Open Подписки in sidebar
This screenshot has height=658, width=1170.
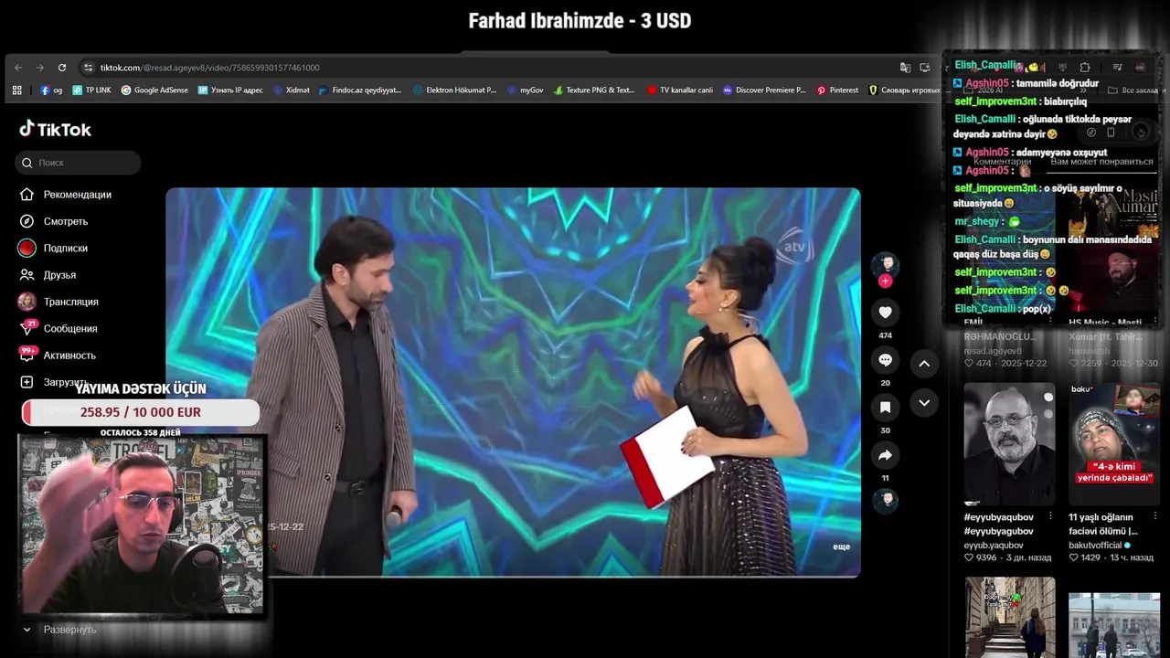click(55, 248)
